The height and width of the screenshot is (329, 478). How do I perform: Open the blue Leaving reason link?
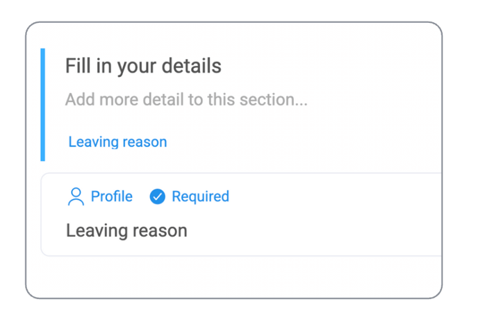pos(117,142)
